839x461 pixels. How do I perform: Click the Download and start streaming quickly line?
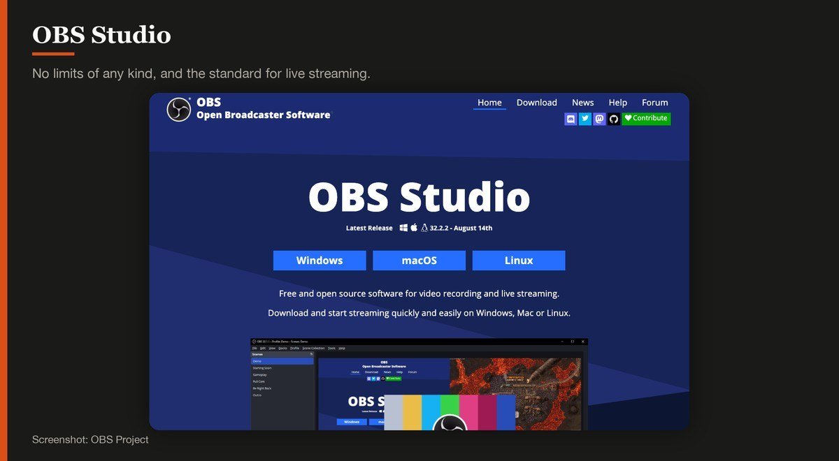419,313
